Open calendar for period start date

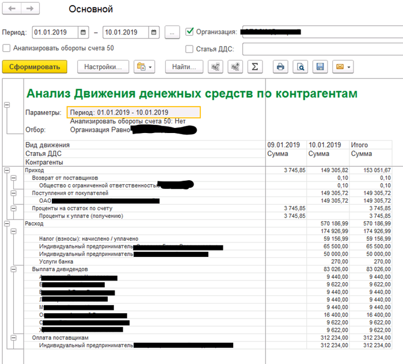[x=83, y=32]
